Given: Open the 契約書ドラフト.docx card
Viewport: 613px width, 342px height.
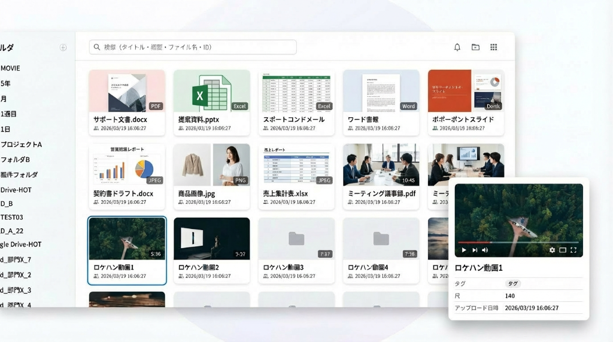Looking at the screenshot, I should [127, 176].
